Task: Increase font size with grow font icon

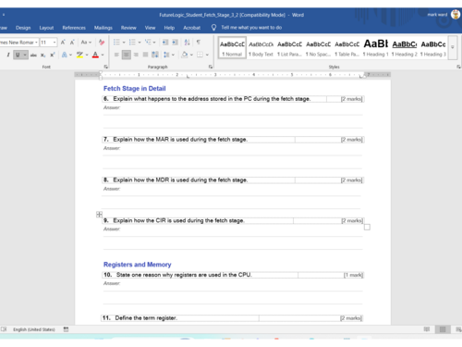Action: coord(63,42)
